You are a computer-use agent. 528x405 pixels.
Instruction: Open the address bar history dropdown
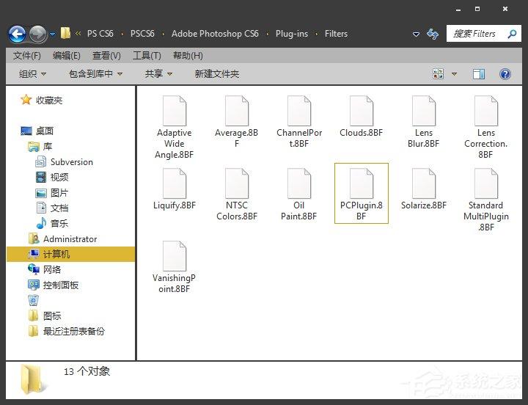coord(417,34)
